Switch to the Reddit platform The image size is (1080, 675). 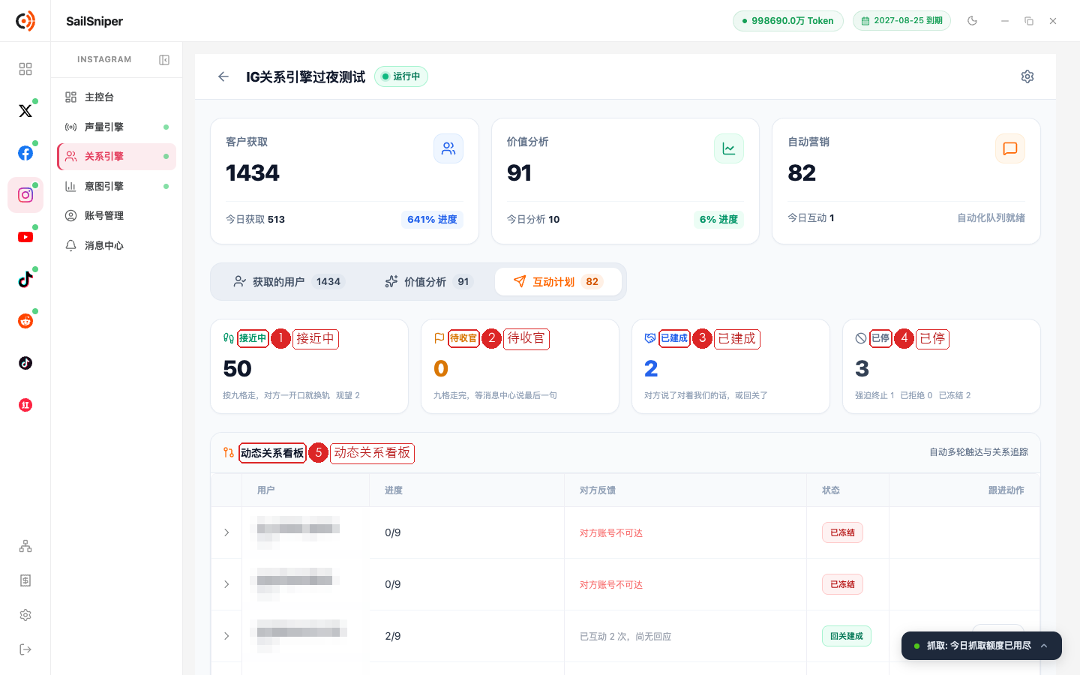click(x=25, y=321)
